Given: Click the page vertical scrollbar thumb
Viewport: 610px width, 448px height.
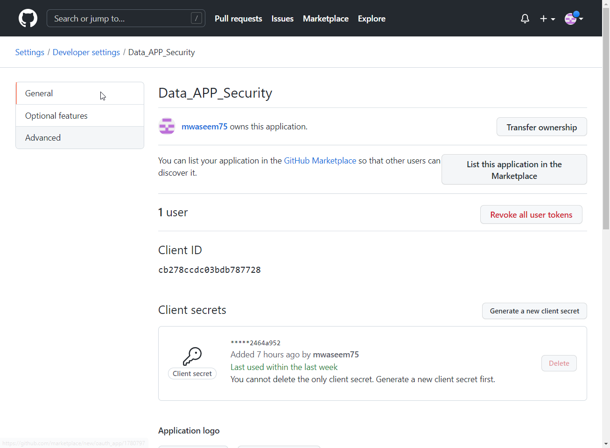Looking at the screenshot, I should coord(606,119).
